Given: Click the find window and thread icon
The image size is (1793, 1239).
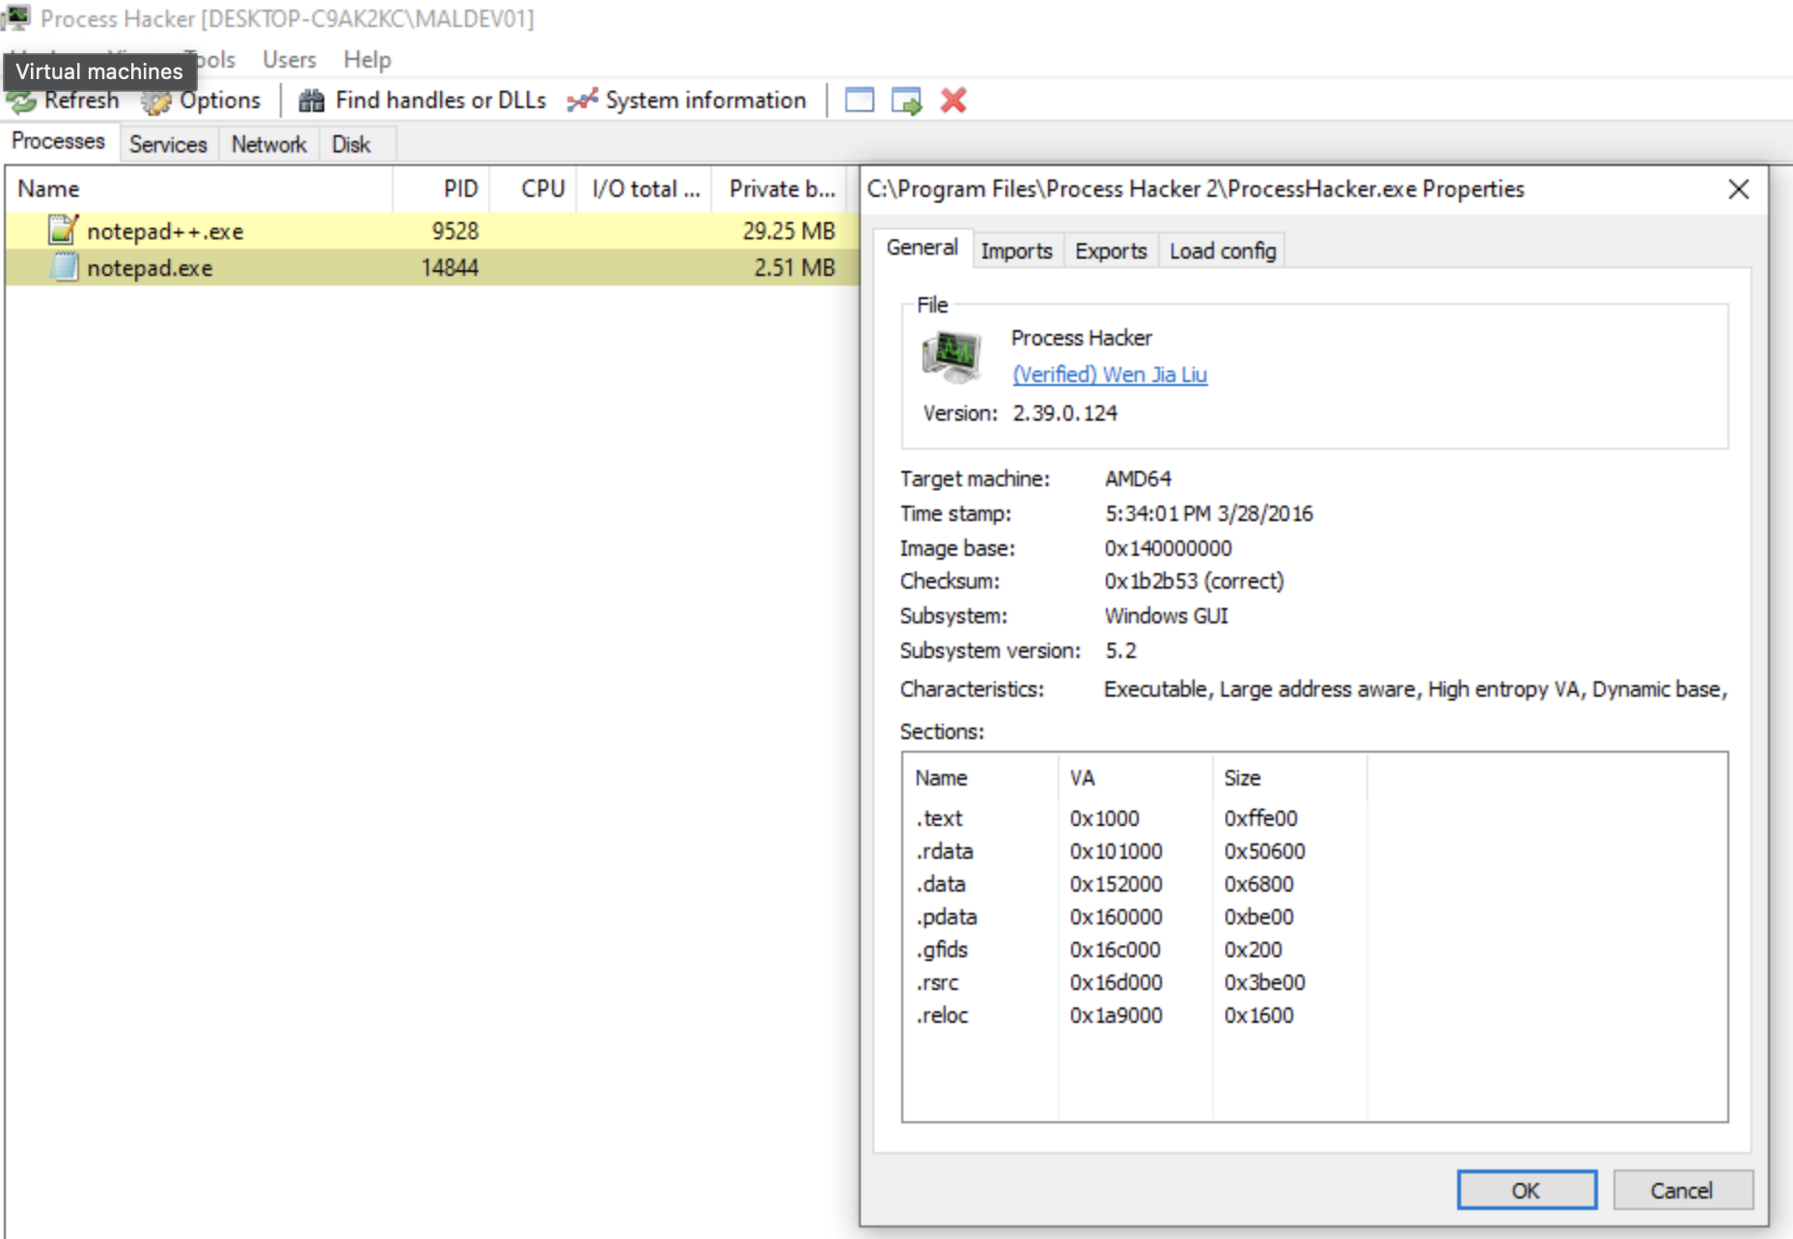Looking at the screenshot, I should (906, 100).
